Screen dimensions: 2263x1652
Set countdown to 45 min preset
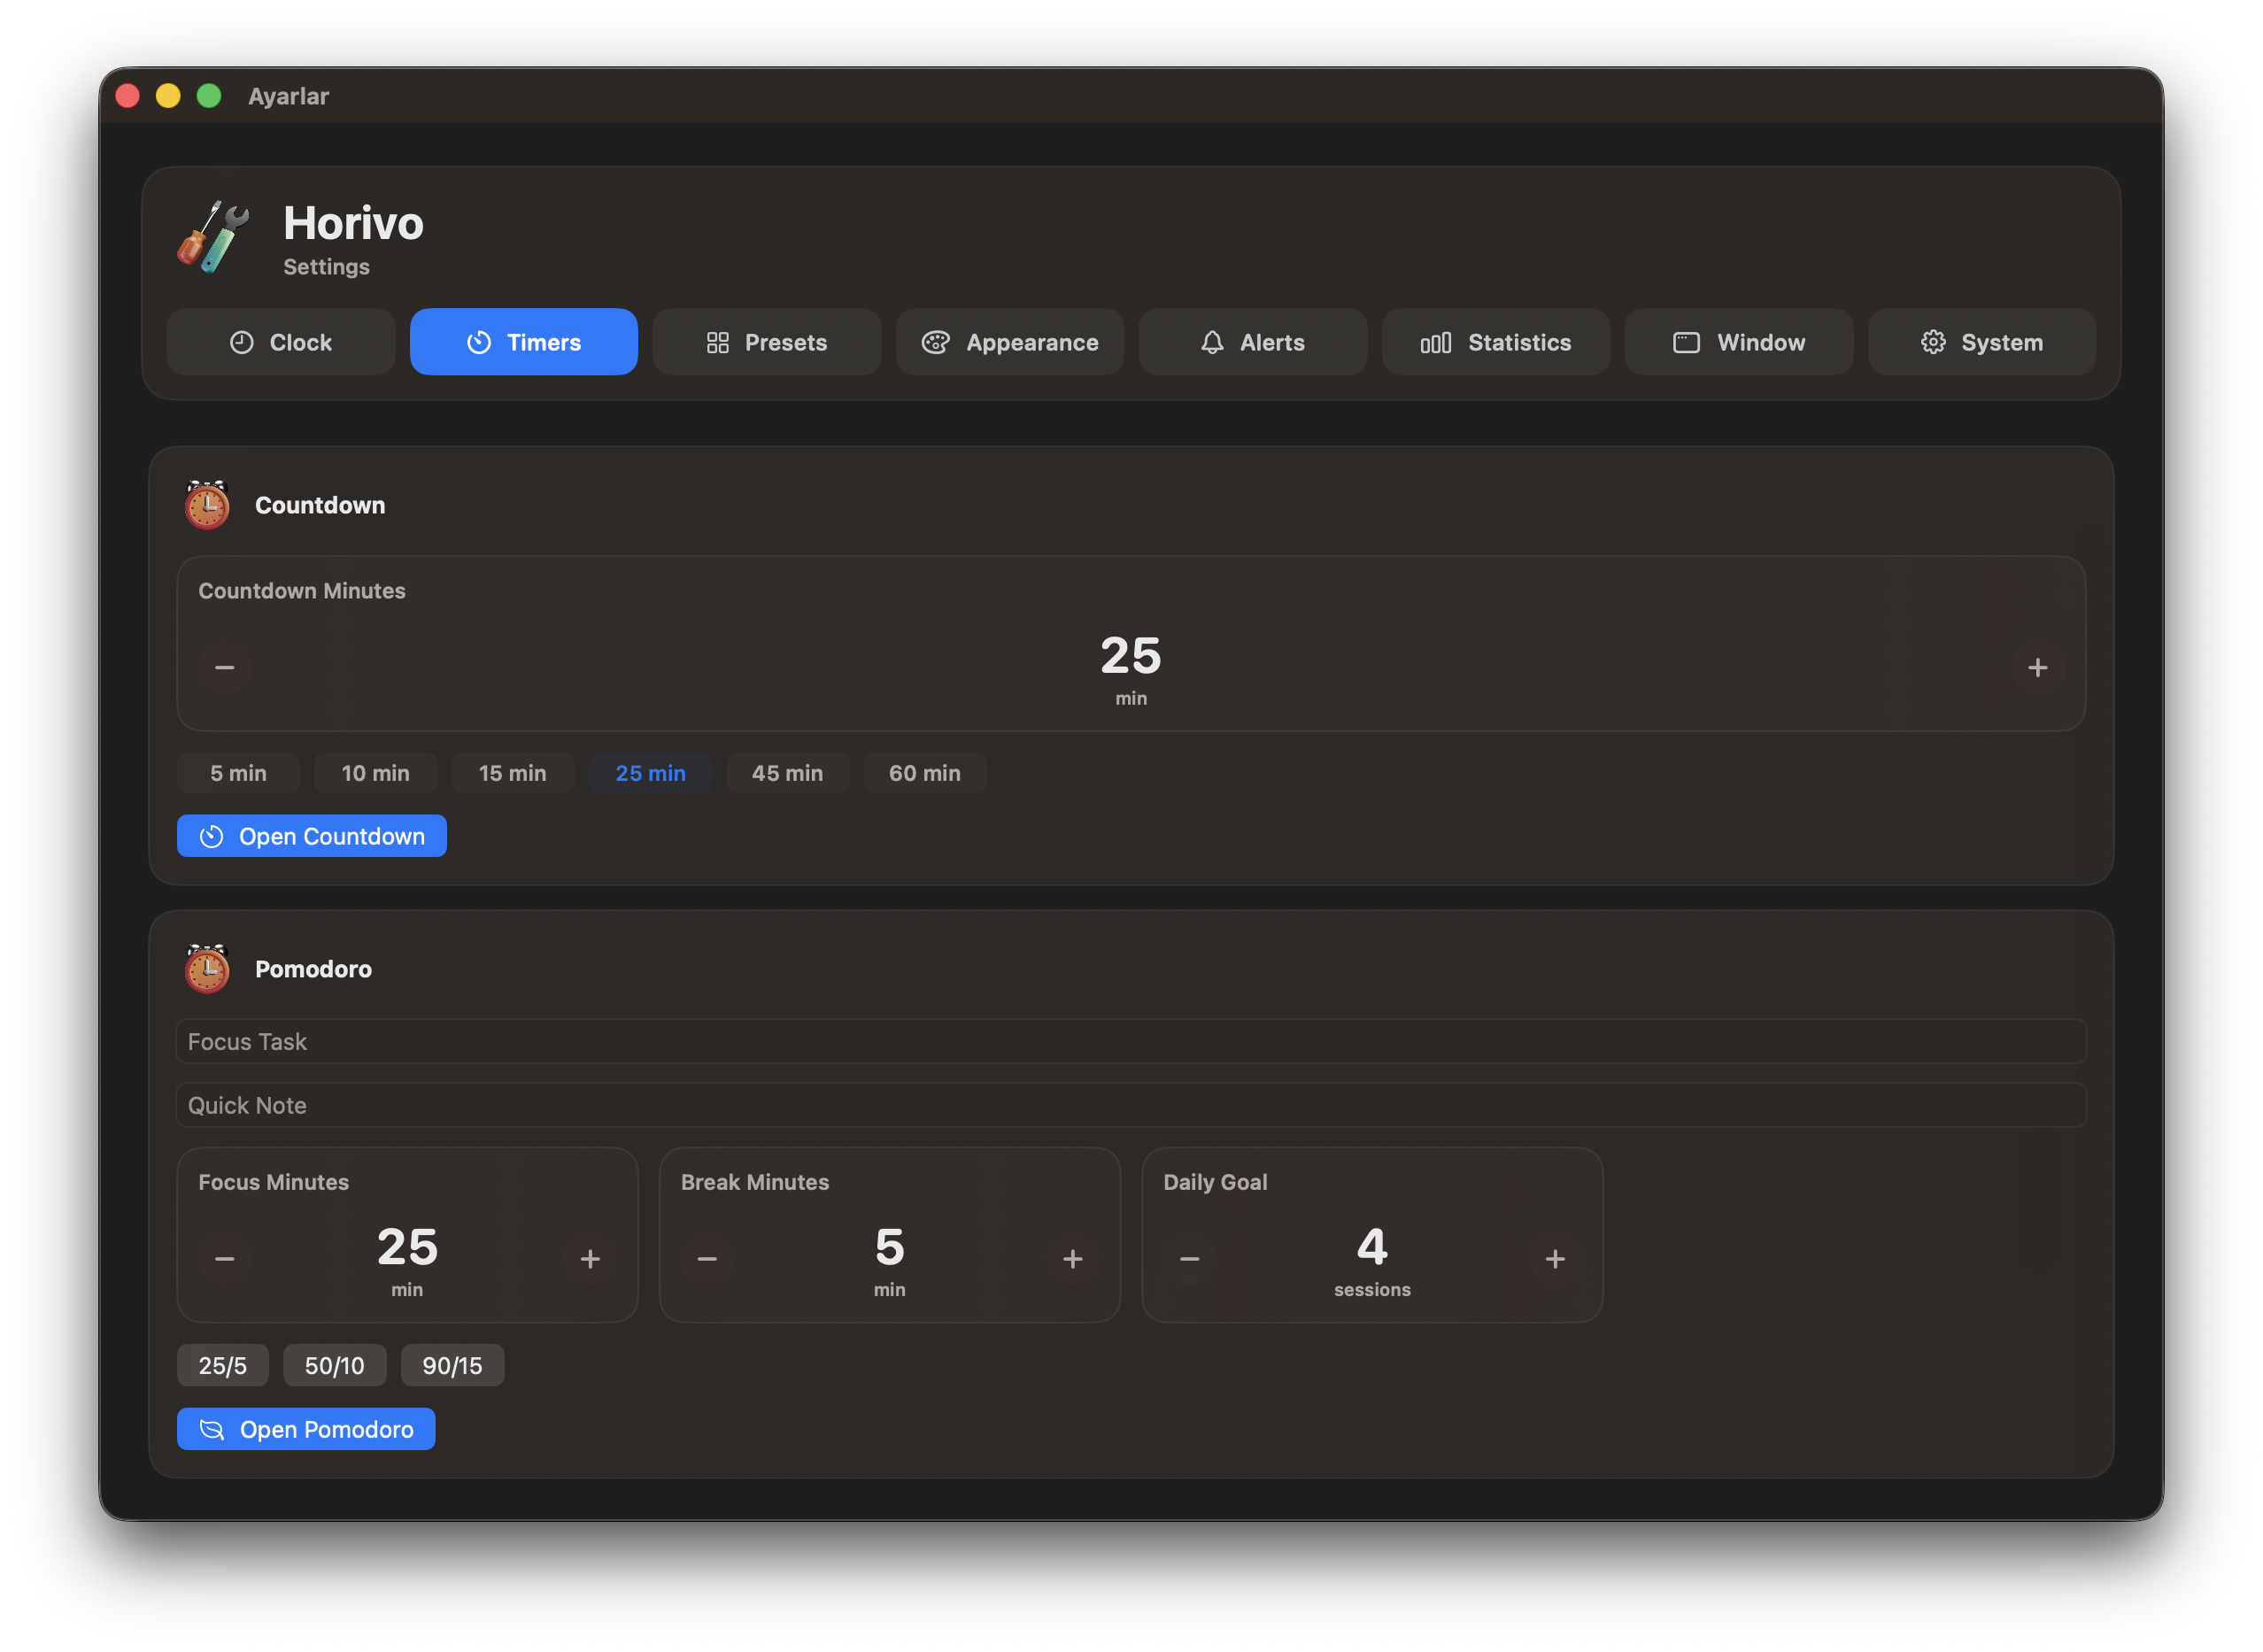pyautogui.click(x=787, y=773)
